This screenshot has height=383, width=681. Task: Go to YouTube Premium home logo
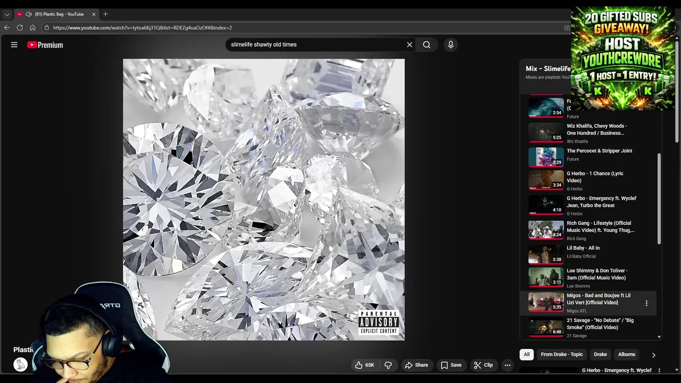[45, 45]
